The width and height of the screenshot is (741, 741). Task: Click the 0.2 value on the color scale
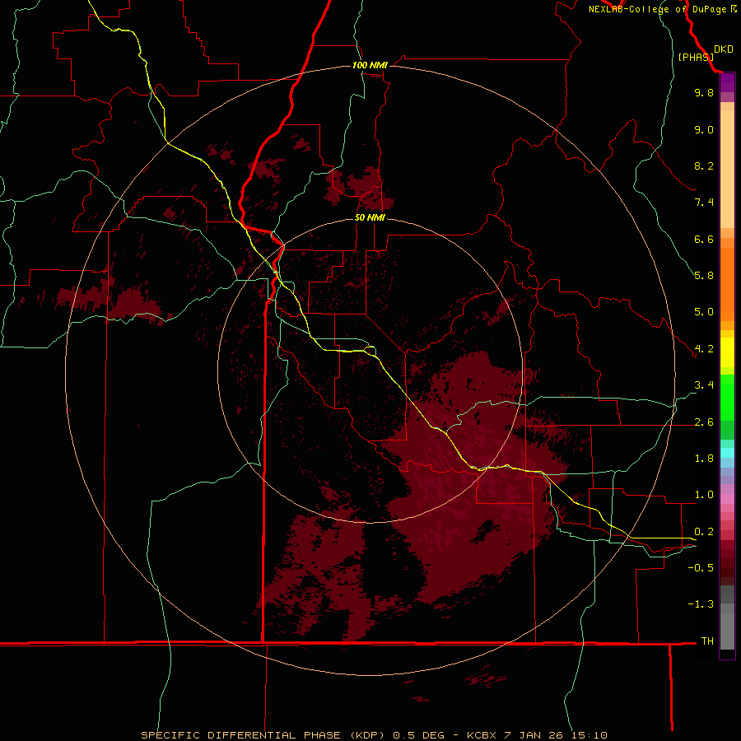point(704,532)
